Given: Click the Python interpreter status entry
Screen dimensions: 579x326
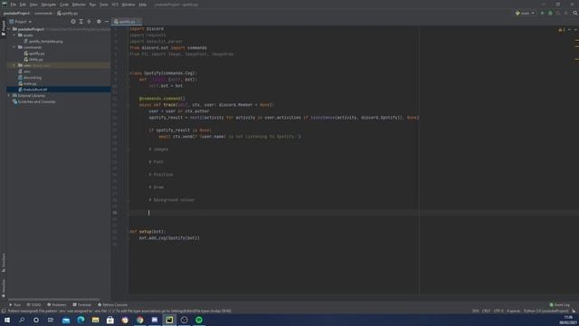Looking at the screenshot, I should [x=546, y=311].
